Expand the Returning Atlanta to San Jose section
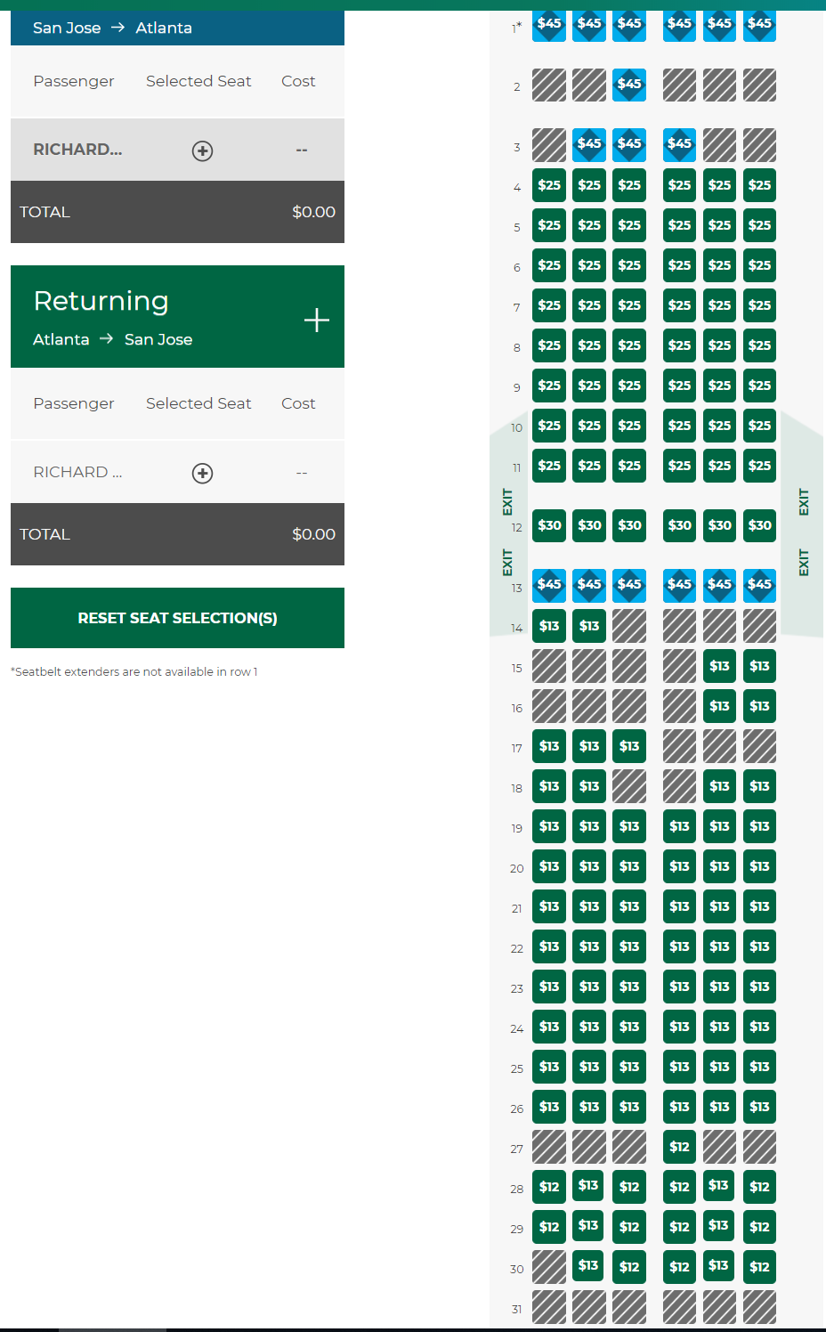Screen dimensions: 826x1332 (x=316, y=320)
